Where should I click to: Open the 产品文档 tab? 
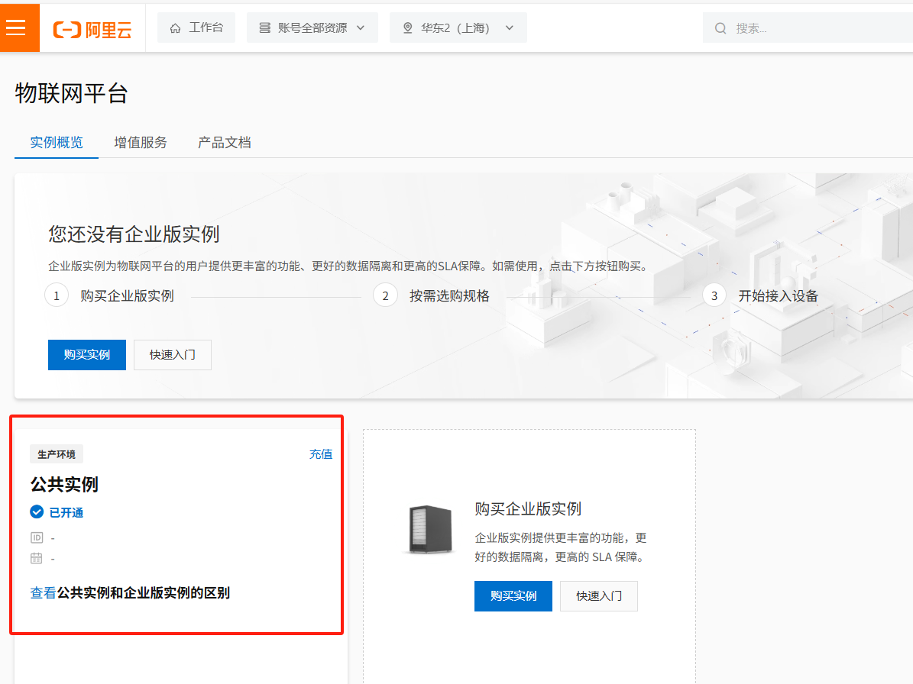click(x=224, y=143)
